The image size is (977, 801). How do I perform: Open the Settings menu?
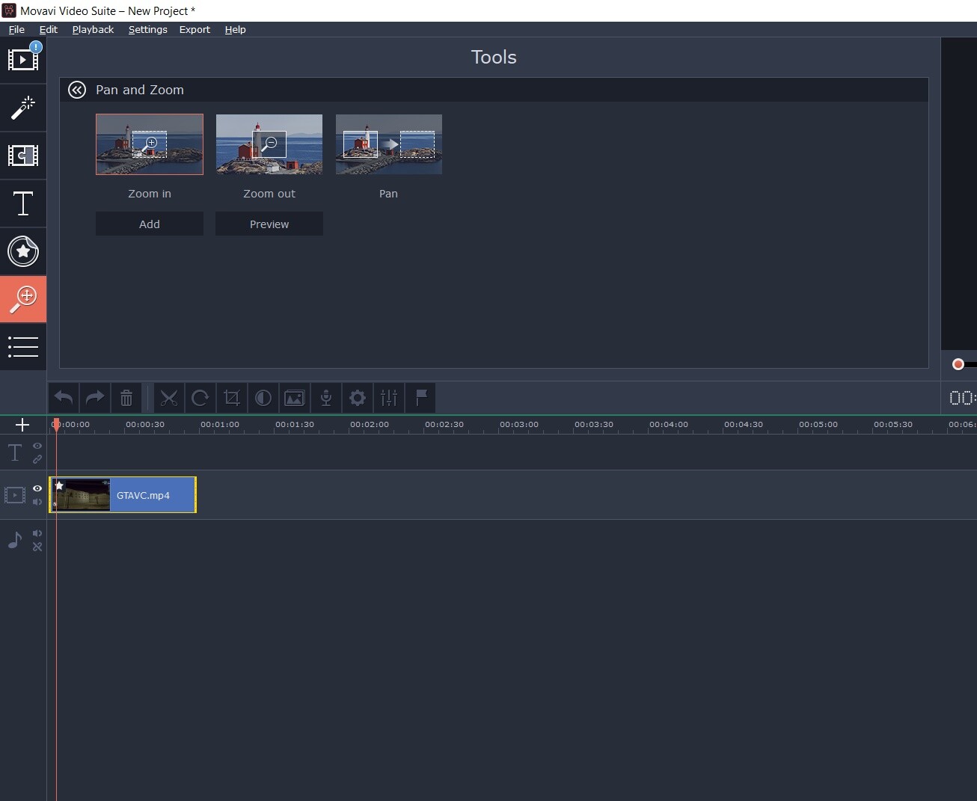(148, 29)
